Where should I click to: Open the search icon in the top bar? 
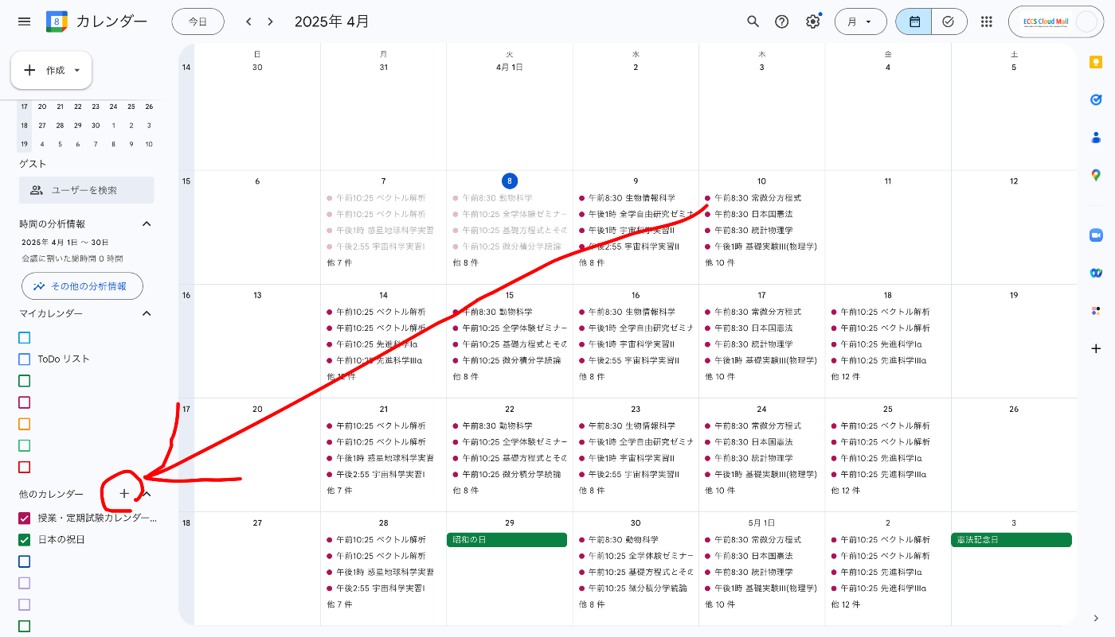click(x=753, y=21)
